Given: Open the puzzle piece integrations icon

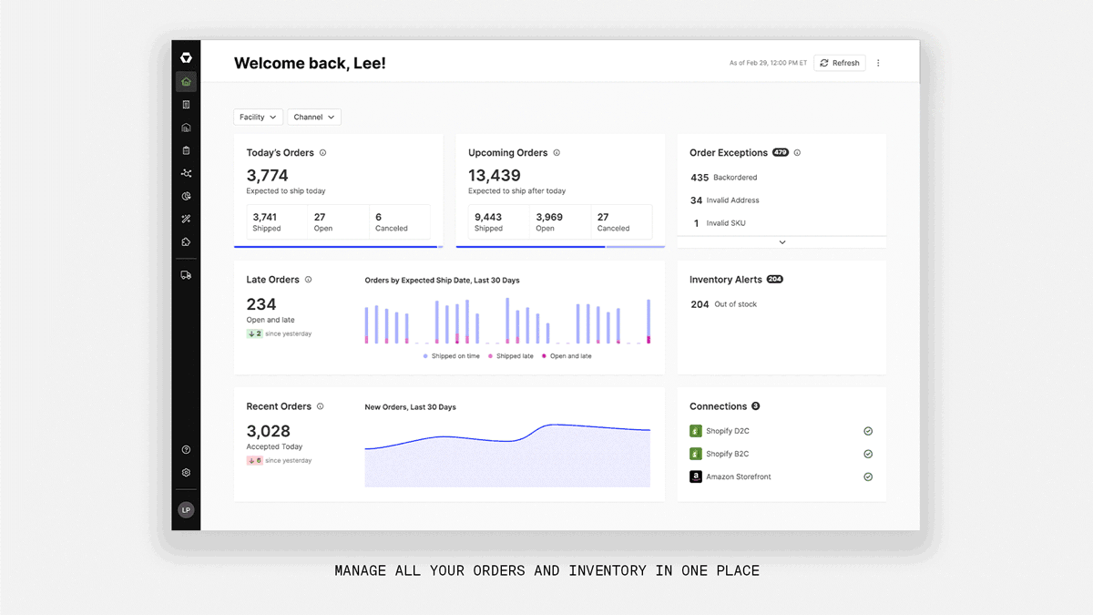Looking at the screenshot, I should tap(186, 242).
